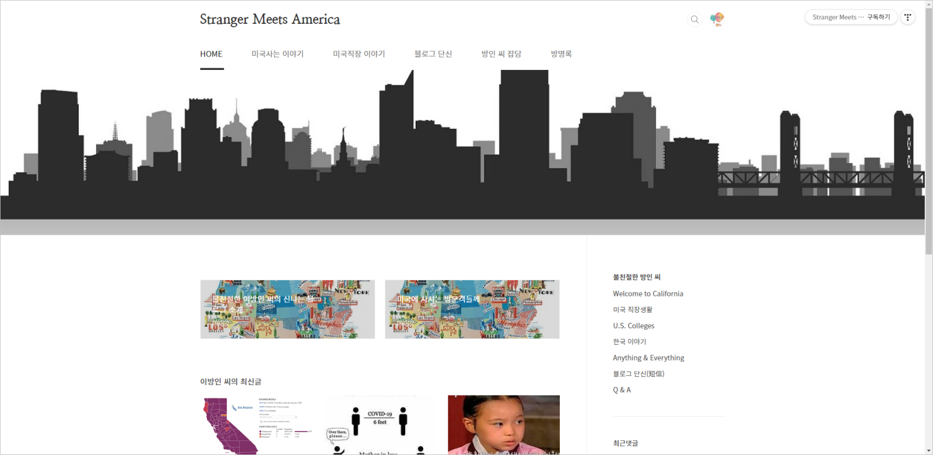Screen dimensions: 933x455
Task: Click the scrollbar up arrow
Action: 929,4
